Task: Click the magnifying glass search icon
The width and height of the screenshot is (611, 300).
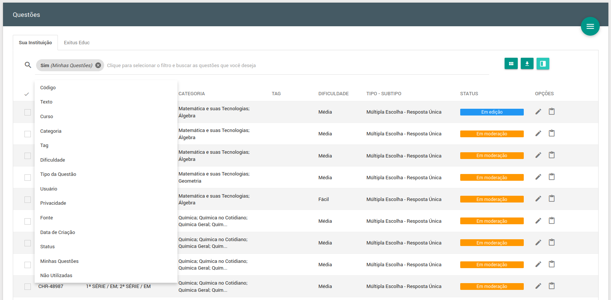Action: click(x=28, y=65)
